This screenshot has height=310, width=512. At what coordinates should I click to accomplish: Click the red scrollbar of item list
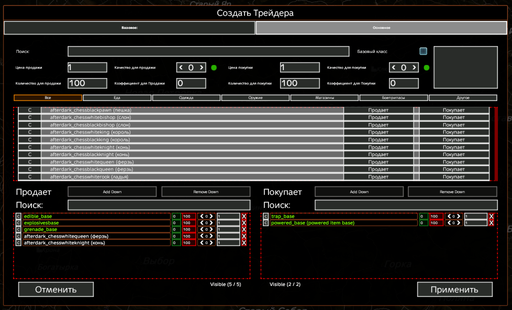click(496, 143)
